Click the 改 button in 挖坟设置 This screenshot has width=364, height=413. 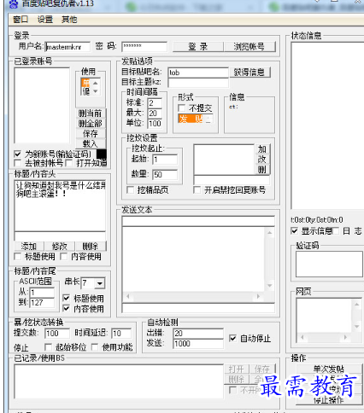click(262, 160)
